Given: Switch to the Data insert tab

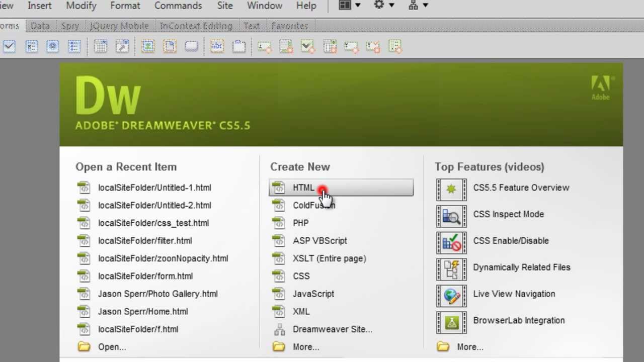Looking at the screenshot, I should (40, 26).
